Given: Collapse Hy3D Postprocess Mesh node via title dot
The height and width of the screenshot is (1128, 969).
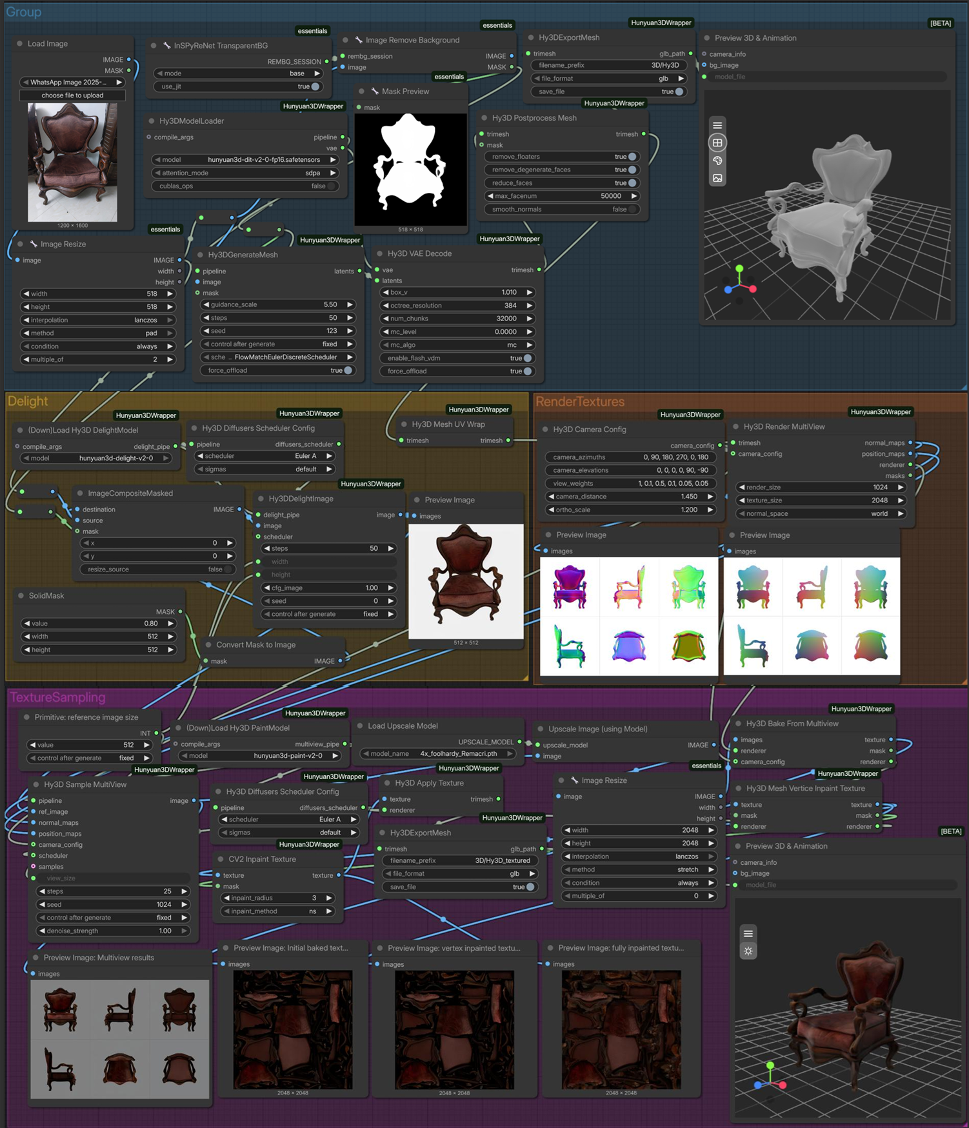Looking at the screenshot, I should coord(484,118).
